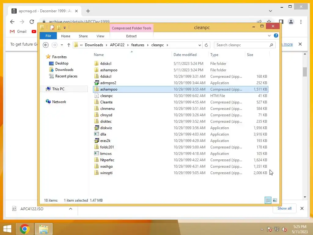313x235 pixels.
Task: Select Recent places in sidebar
Action: tap(63, 76)
